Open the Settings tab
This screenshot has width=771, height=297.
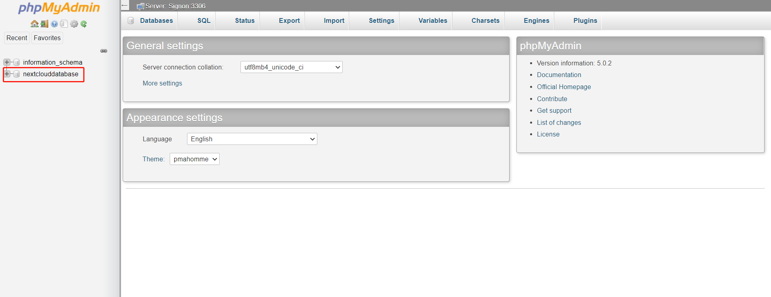coord(374,20)
